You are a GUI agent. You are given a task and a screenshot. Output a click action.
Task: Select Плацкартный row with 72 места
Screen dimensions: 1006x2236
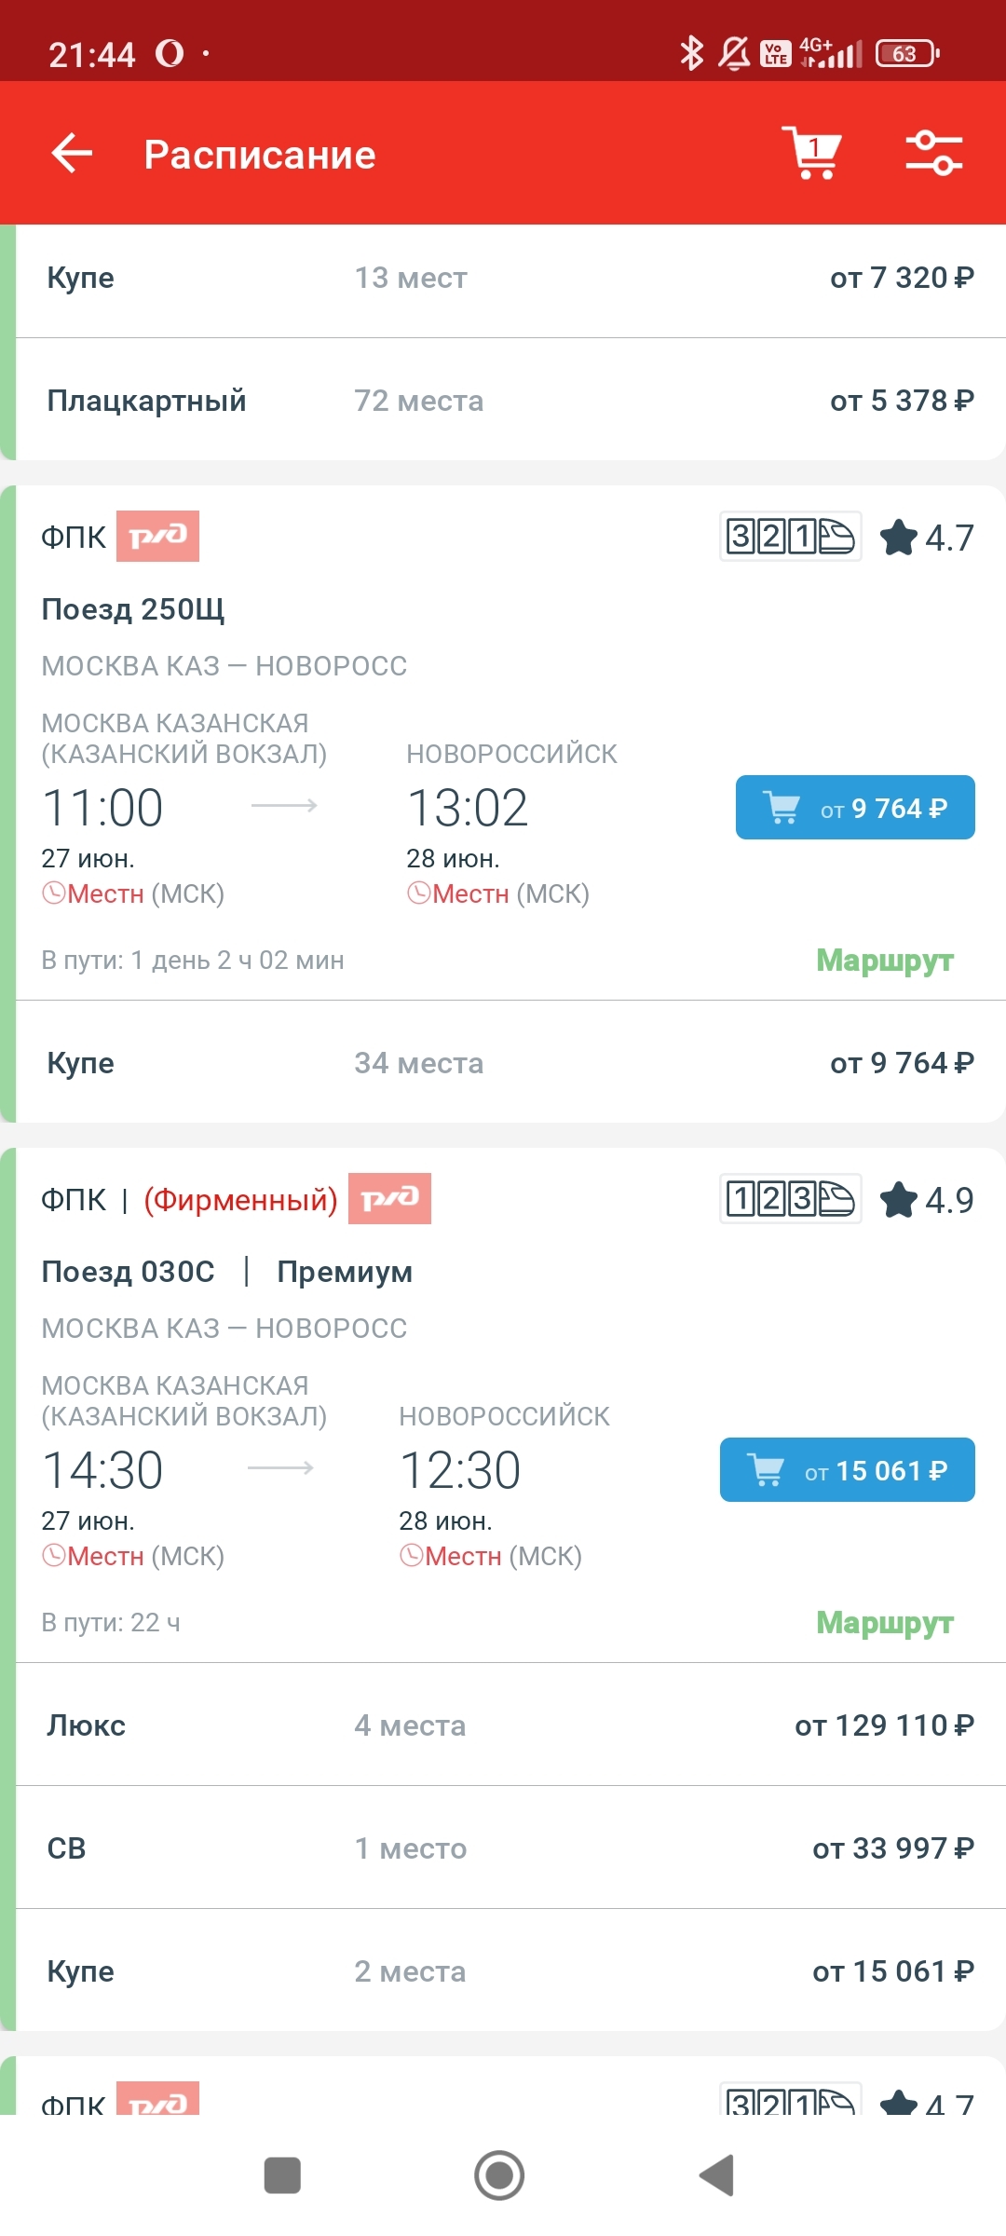(510, 401)
